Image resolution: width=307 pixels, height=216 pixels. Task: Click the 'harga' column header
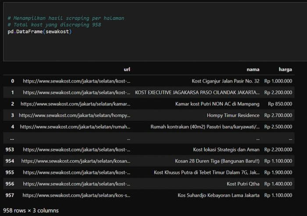285,69
